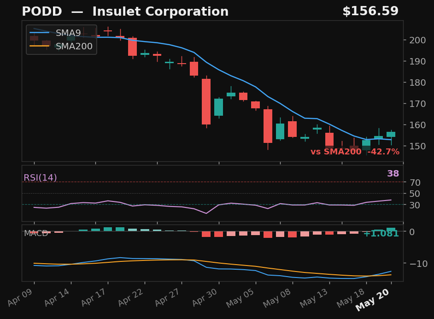The image size is (434, 319).
Task: Click the Apr 17 date label
Action: pos(94,297)
